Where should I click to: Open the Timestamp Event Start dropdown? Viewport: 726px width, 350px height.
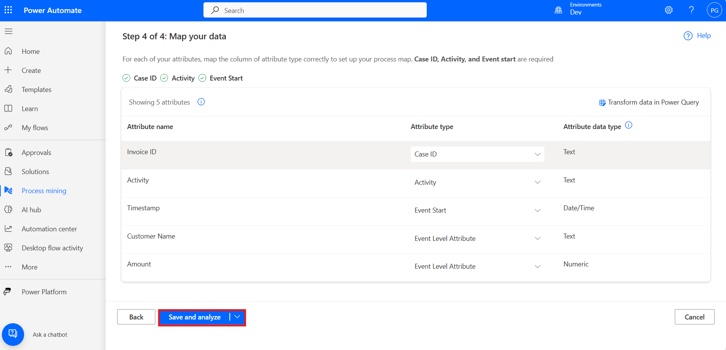tap(477, 210)
